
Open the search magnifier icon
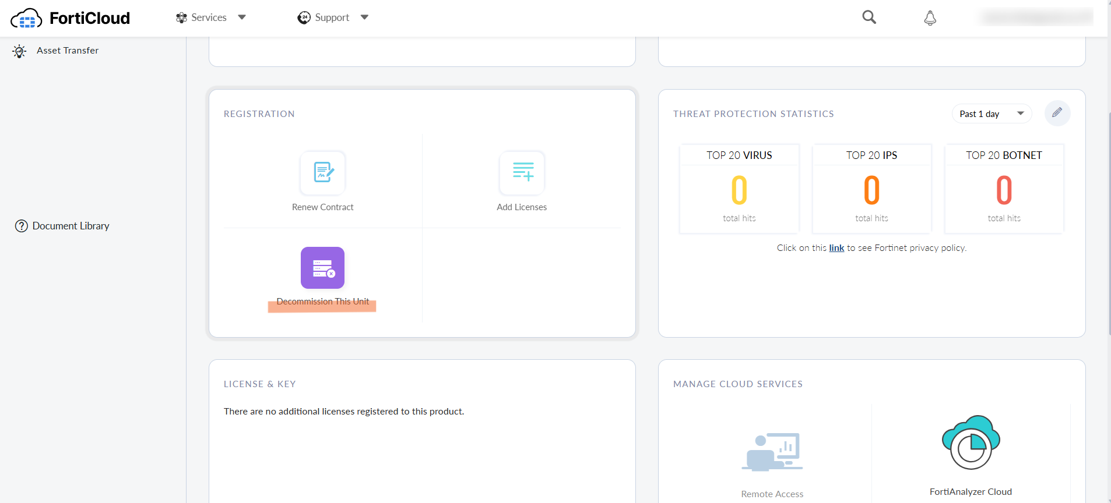(869, 17)
